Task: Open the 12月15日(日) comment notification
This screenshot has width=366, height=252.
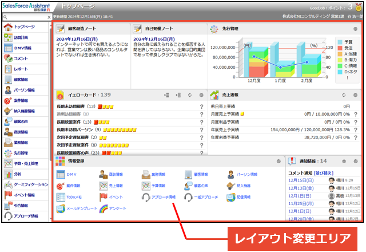Action: [x=301, y=180]
